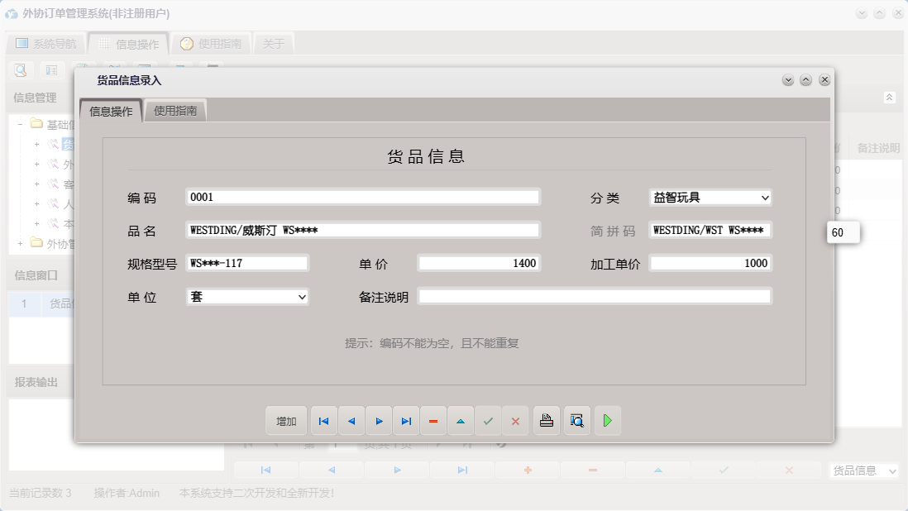908x511 pixels.
Task: Confirm changes with the green checkmark icon
Action: point(488,421)
